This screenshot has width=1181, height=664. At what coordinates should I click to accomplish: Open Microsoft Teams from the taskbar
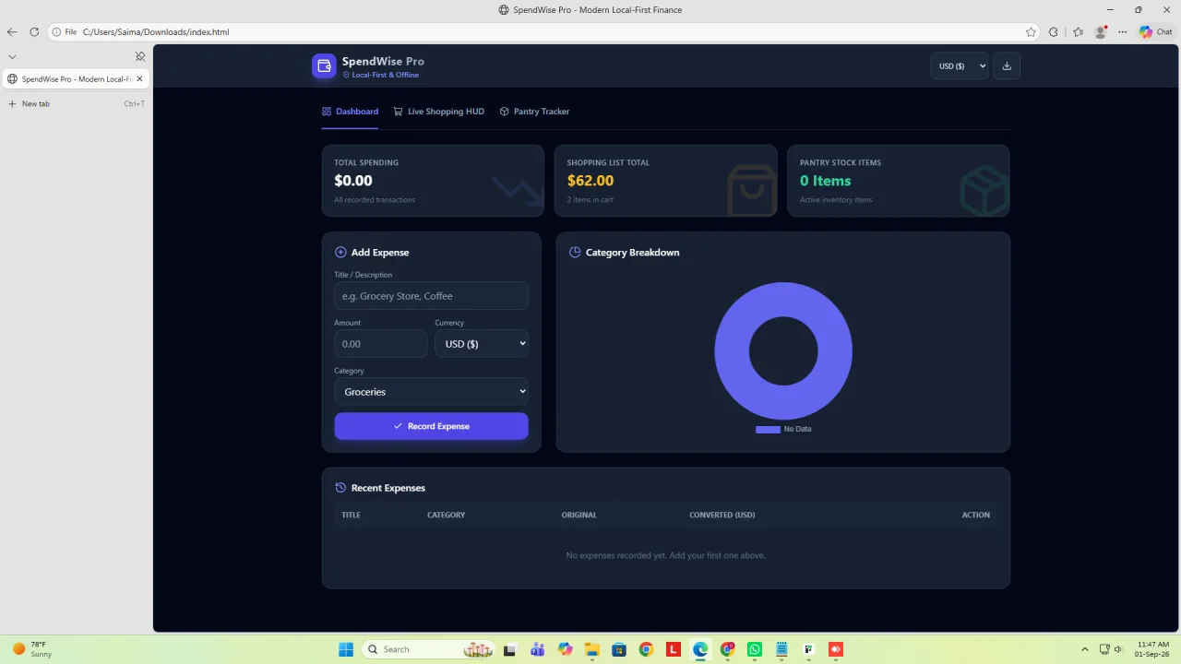click(x=537, y=649)
